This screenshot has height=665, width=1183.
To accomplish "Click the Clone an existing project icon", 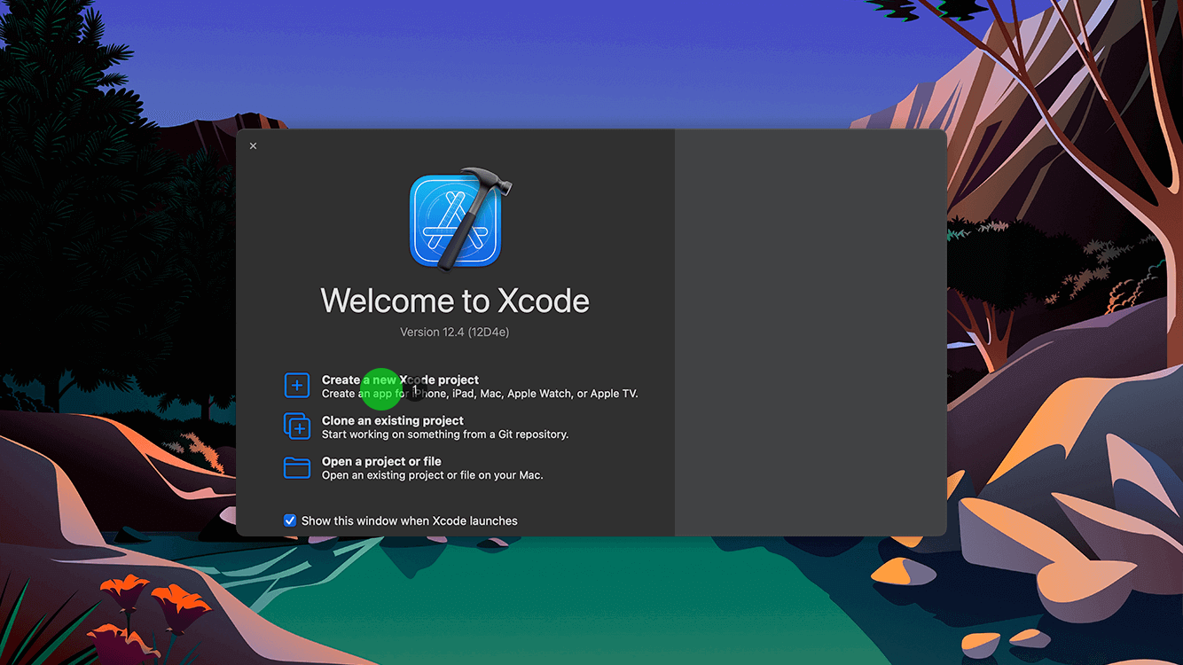I will tap(297, 426).
